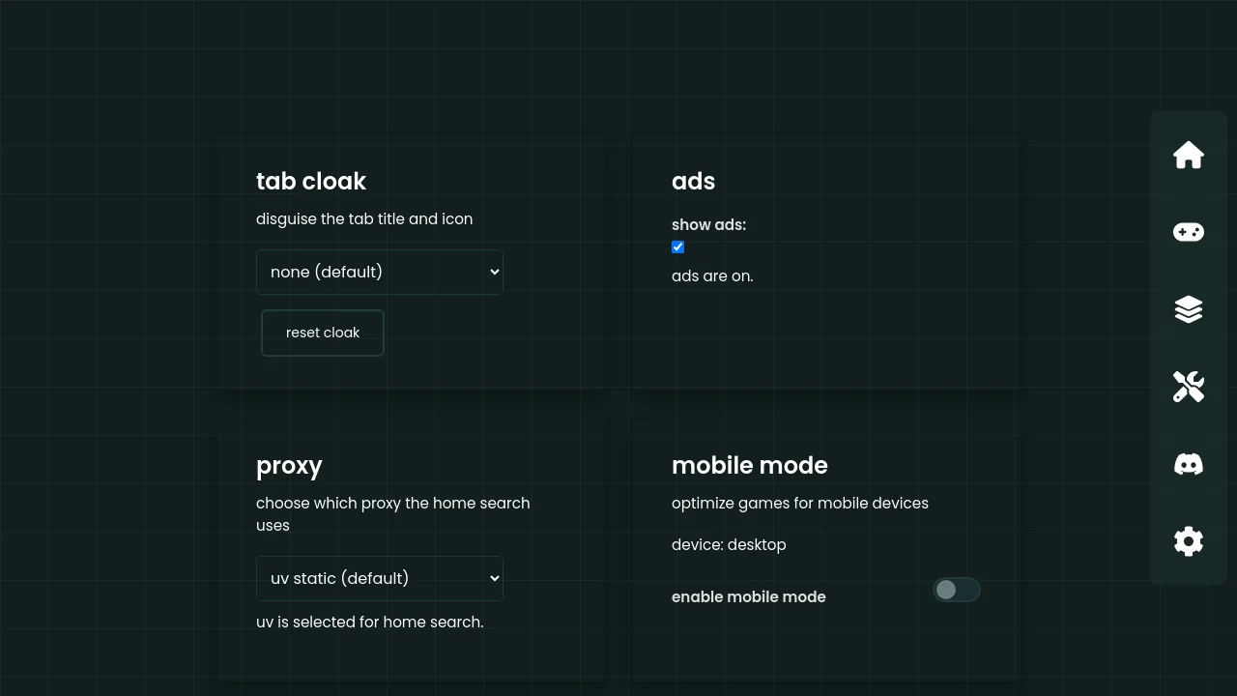Image resolution: width=1237 pixels, height=696 pixels.
Task: Open the Discord icon link
Action: coord(1188,464)
